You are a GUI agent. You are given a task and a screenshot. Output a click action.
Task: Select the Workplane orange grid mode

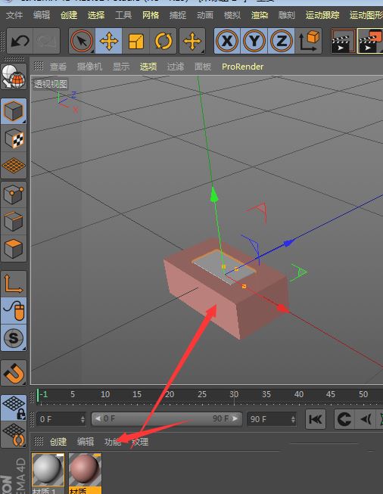[x=14, y=166]
